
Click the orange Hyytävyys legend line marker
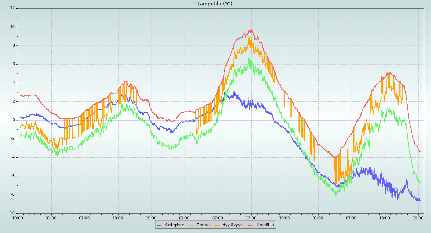click(217, 225)
